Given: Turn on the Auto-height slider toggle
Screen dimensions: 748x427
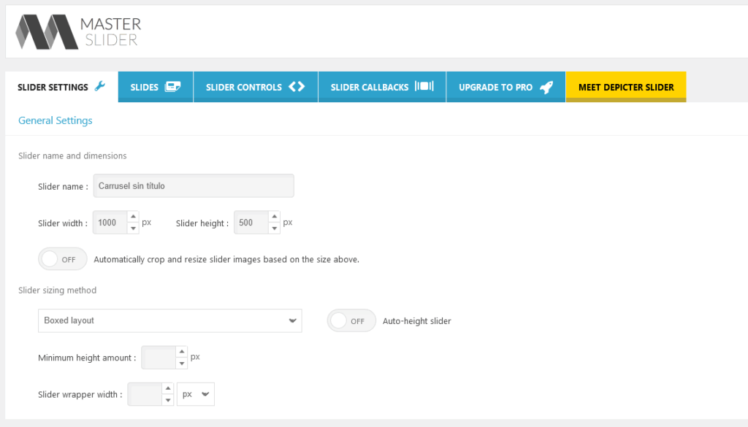Looking at the screenshot, I should 351,320.
